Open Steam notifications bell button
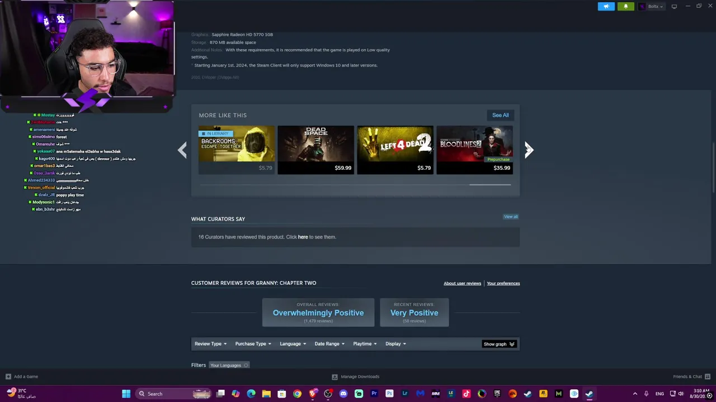The height and width of the screenshot is (402, 716). 625,6
